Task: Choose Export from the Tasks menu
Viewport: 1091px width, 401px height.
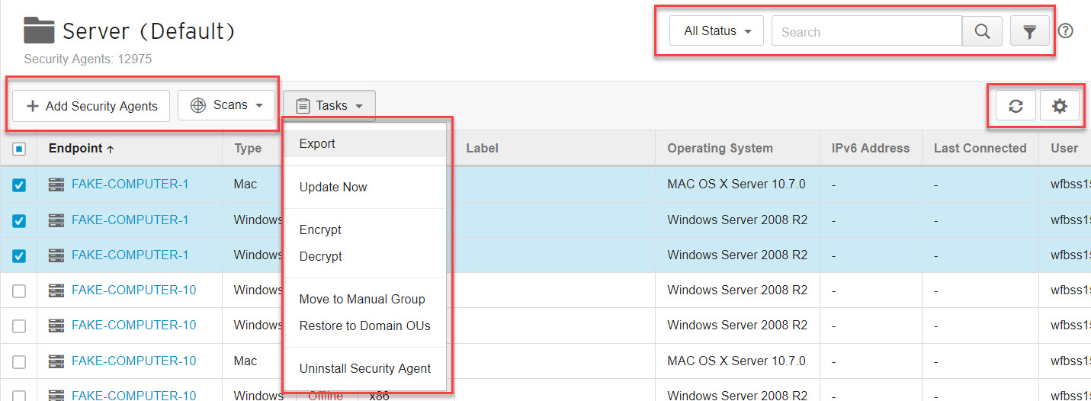Action: pos(317,144)
